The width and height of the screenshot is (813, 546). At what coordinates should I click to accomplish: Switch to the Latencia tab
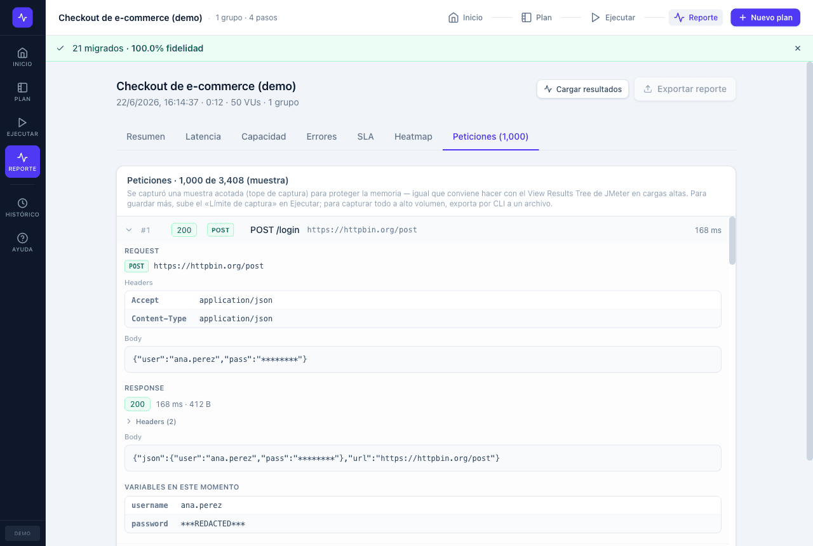tap(203, 136)
